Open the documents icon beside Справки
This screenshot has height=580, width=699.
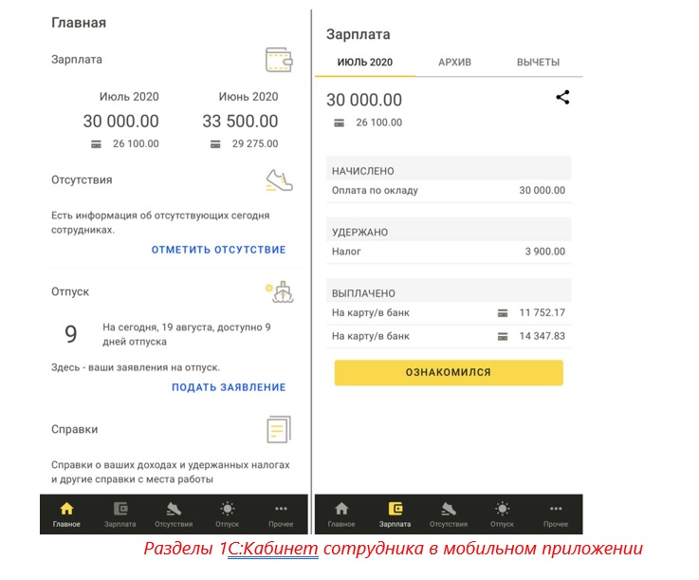[279, 429]
